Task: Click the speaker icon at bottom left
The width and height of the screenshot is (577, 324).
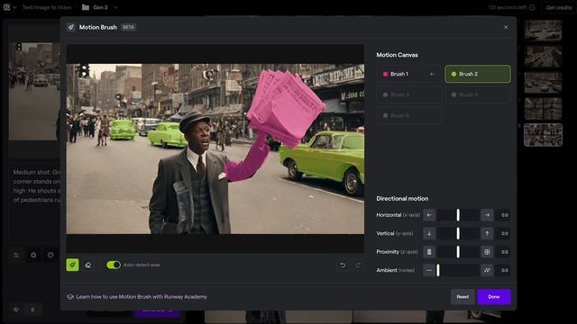Action: pyautogui.click(x=16, y=310)
